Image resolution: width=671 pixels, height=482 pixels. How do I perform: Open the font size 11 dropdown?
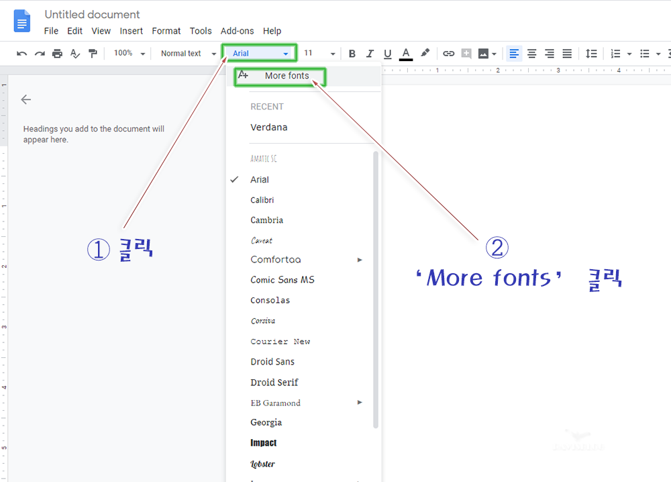point(319,54)
